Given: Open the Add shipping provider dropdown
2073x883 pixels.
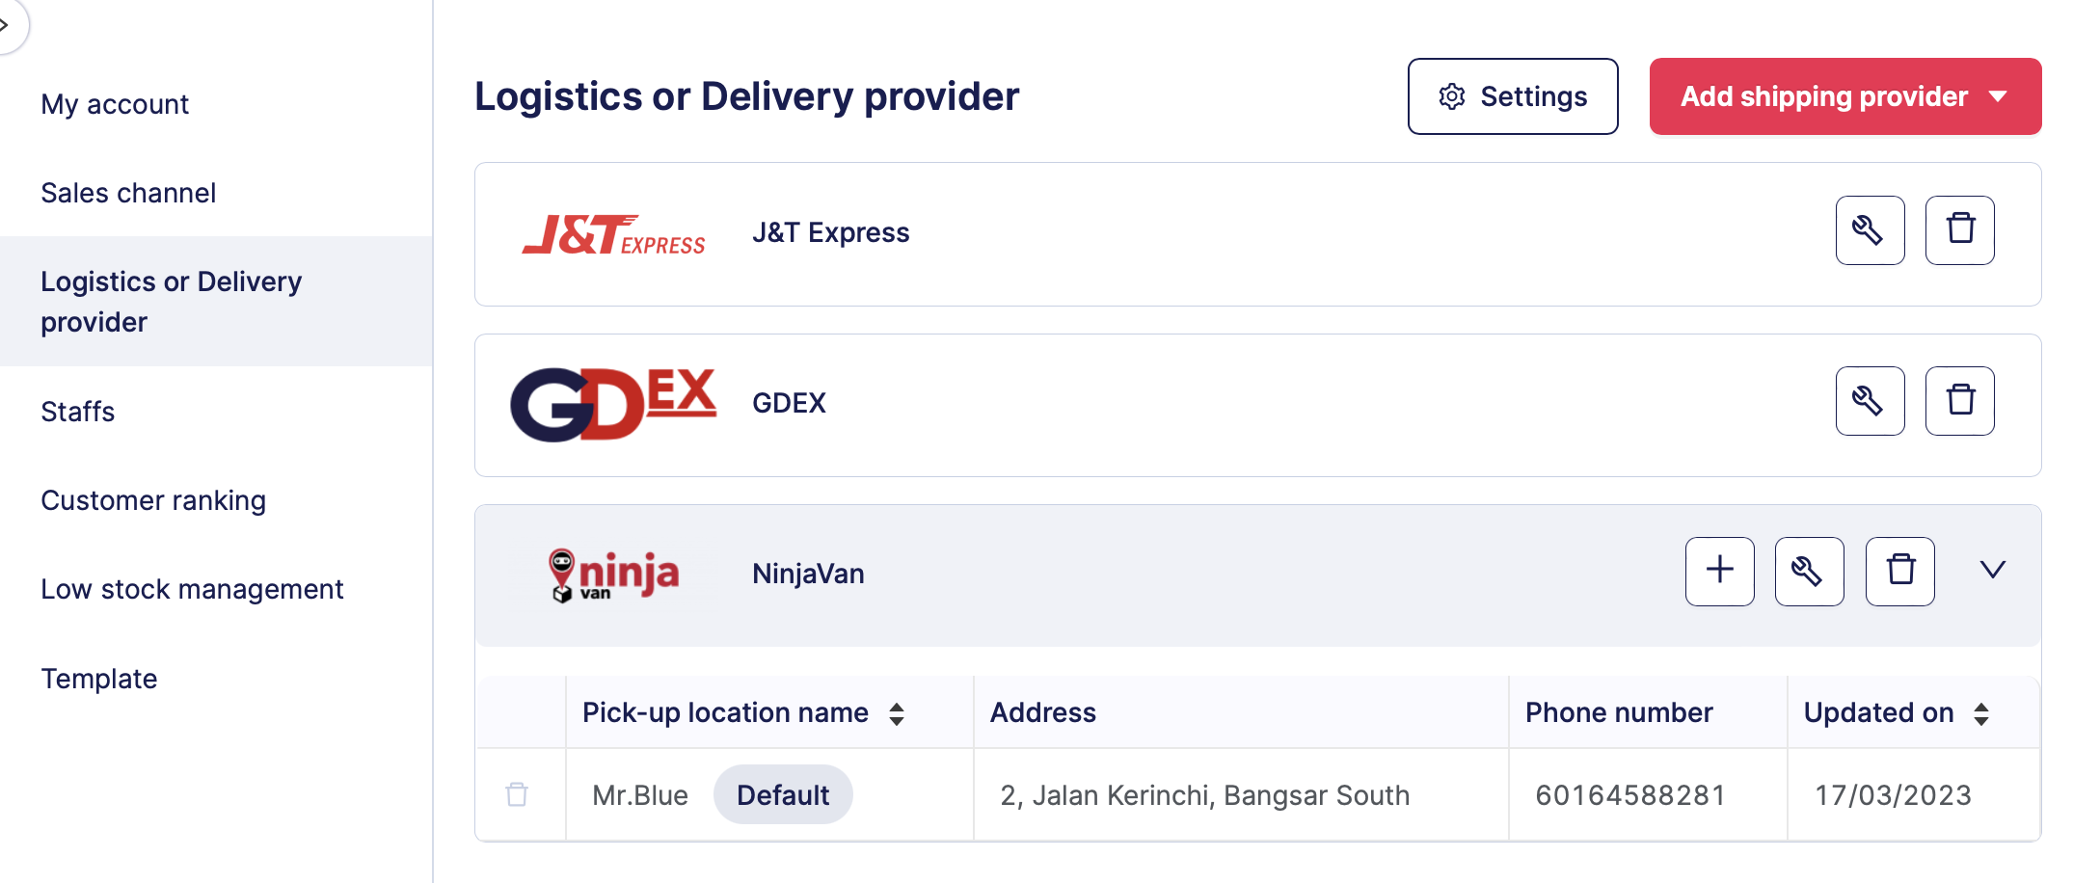Looking at the screenshot, I should [1844, 96].
